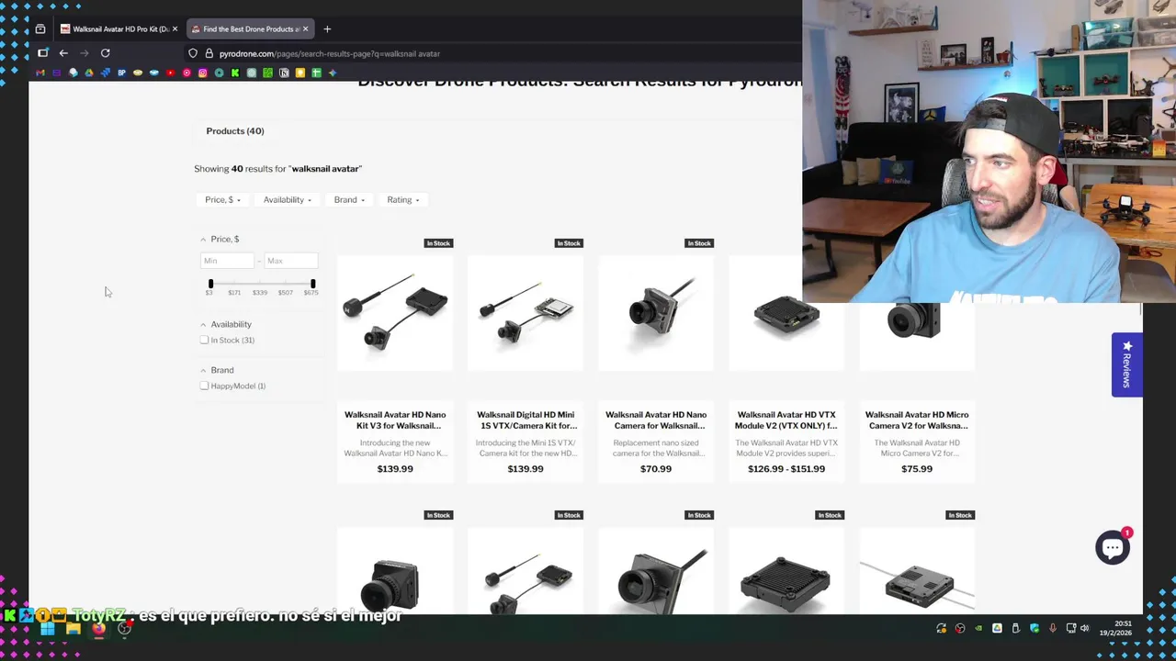Collapse the Availability sidebar section
The image size is (1176, 661).
pyautogui.click(x=226, y=324)
